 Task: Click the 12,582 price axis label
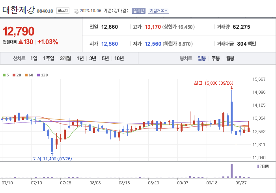point(259,132)
